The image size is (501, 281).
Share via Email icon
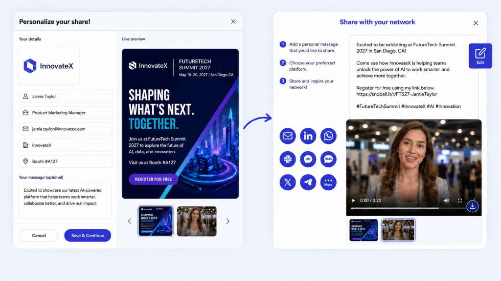(288, 136)
